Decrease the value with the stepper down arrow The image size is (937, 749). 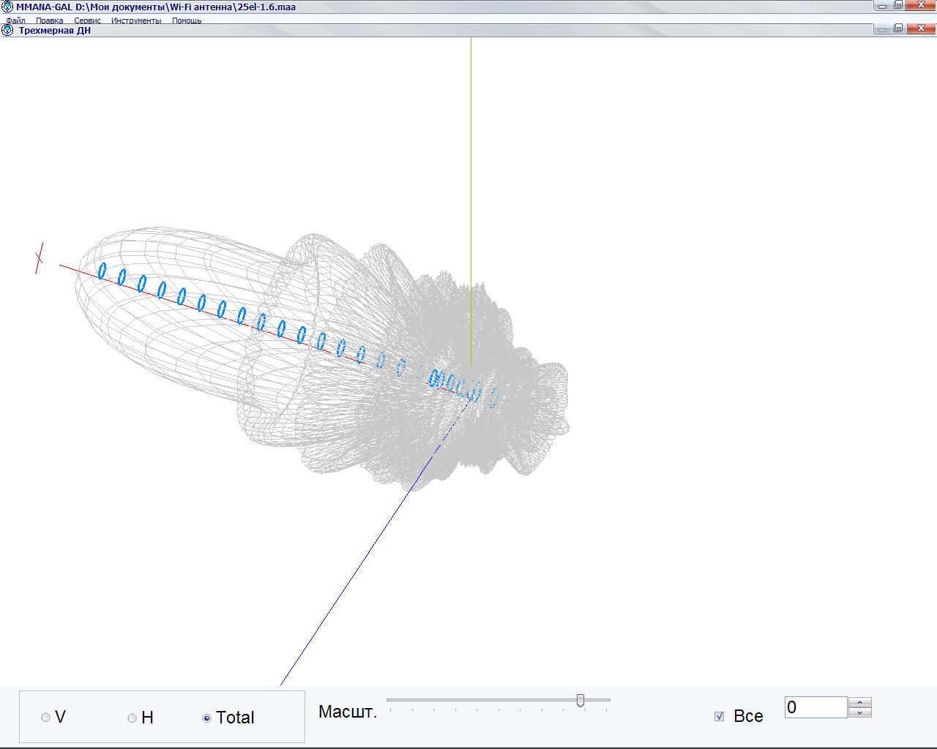pos(860,712)
